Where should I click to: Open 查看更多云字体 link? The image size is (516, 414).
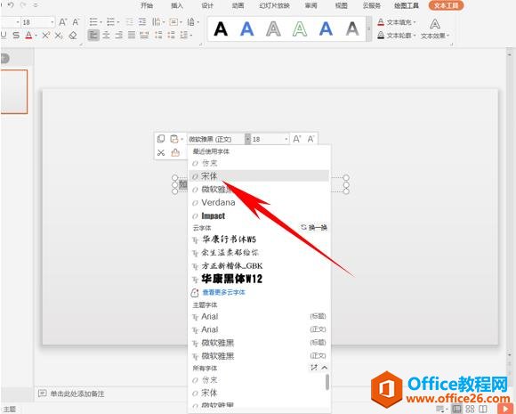tap(223, 292)
